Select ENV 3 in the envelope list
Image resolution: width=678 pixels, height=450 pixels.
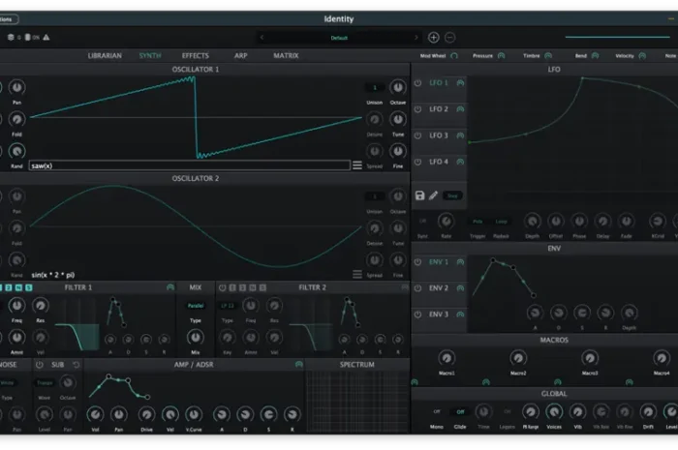439,315
